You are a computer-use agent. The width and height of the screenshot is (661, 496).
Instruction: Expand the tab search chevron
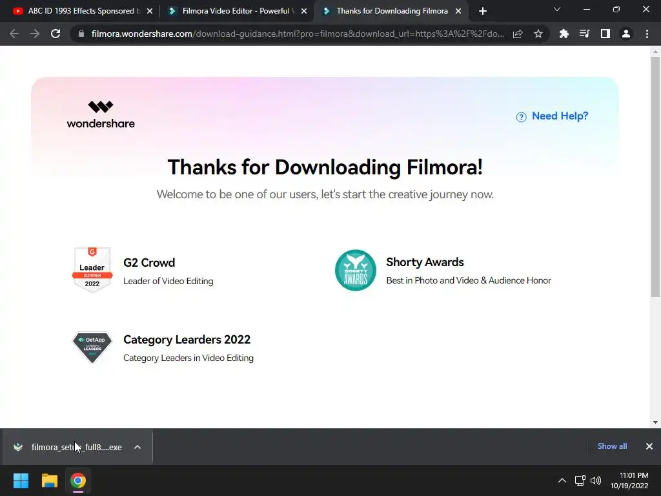pyautogui.click(x=557, y=9)
